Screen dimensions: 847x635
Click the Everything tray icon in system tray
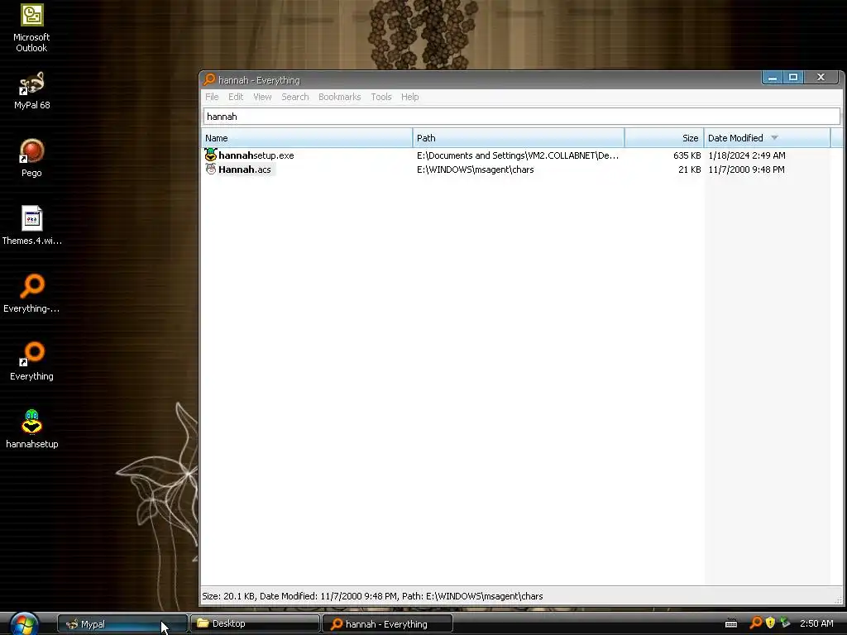point(756,623)
